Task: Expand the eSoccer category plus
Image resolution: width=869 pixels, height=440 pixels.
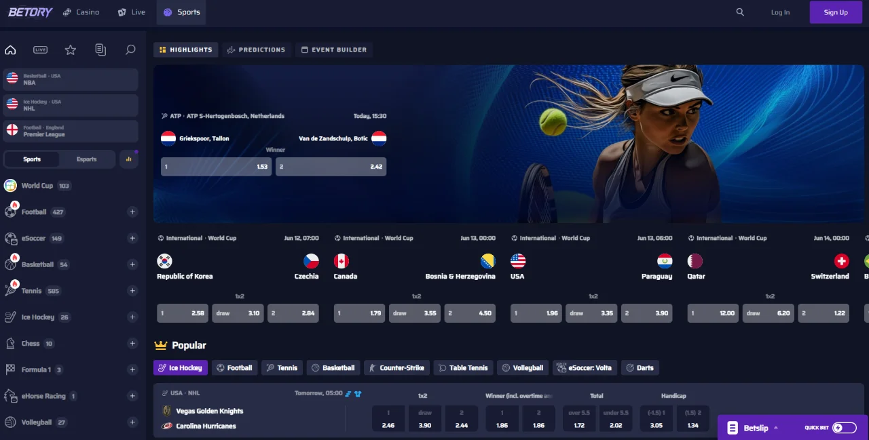Action: [x=132, y=238]
